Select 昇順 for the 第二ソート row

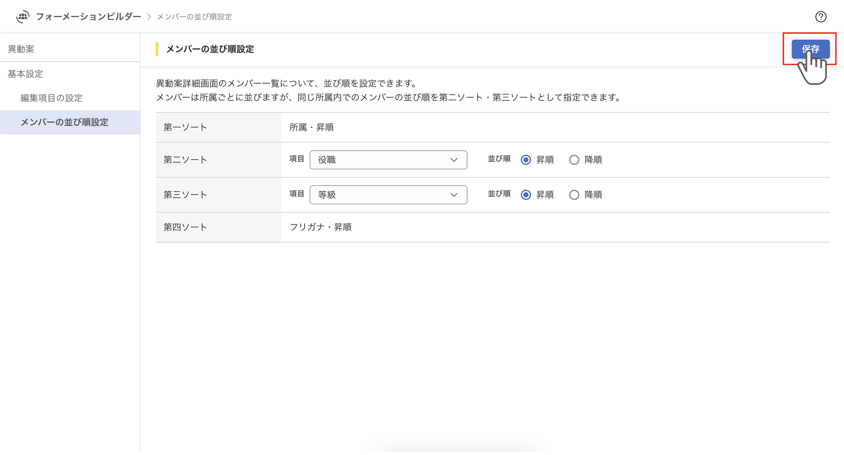(526, 160)
